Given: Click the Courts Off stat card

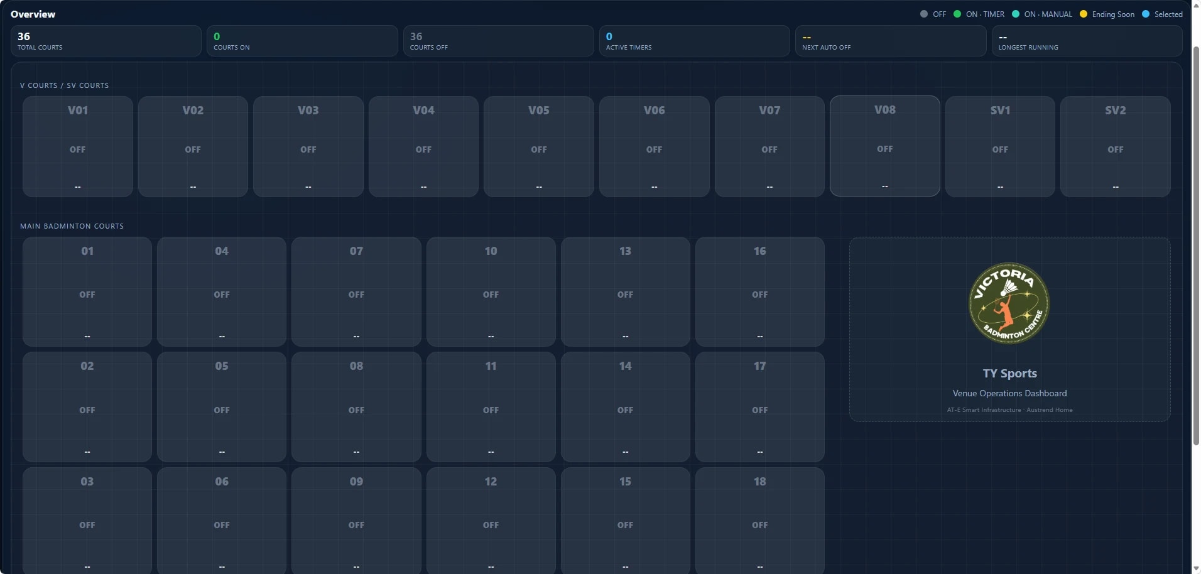Looking at the screenshot, I should [x=498, y=41].
